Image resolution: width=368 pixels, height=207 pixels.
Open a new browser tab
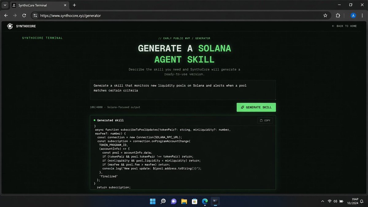[x=74, y=5]
